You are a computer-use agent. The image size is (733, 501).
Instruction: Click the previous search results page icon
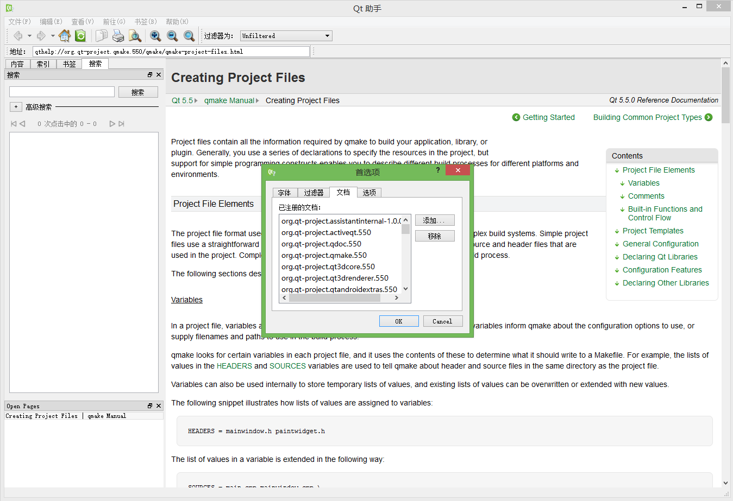[22, 124]
